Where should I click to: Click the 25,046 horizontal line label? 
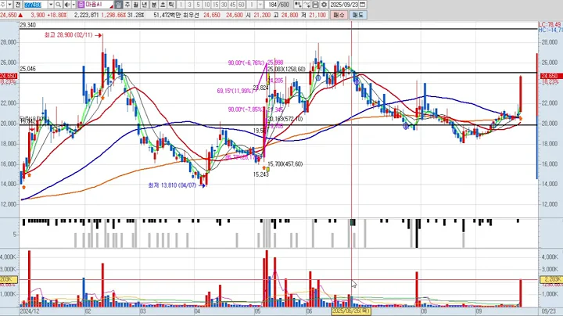tap(27, 69)
